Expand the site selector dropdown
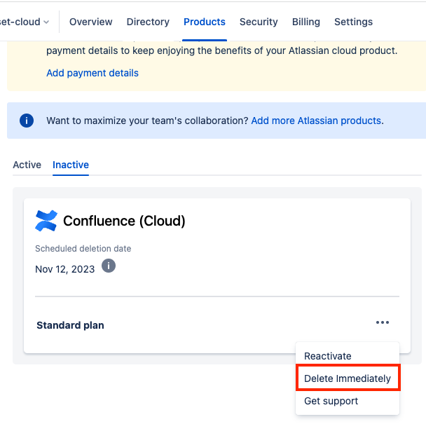The image size is (426, 424). click(25, 22)
